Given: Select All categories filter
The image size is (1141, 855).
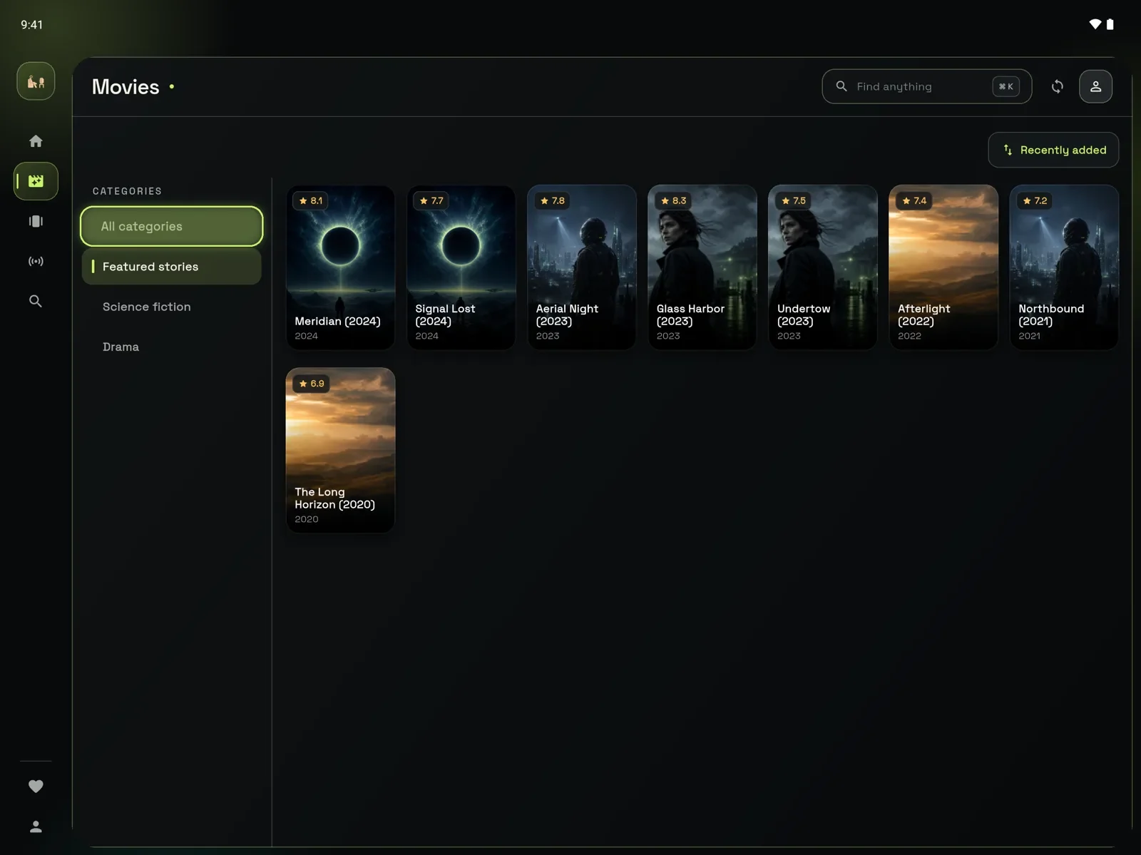Looking at the screenshot, I should tap(171, 226).
